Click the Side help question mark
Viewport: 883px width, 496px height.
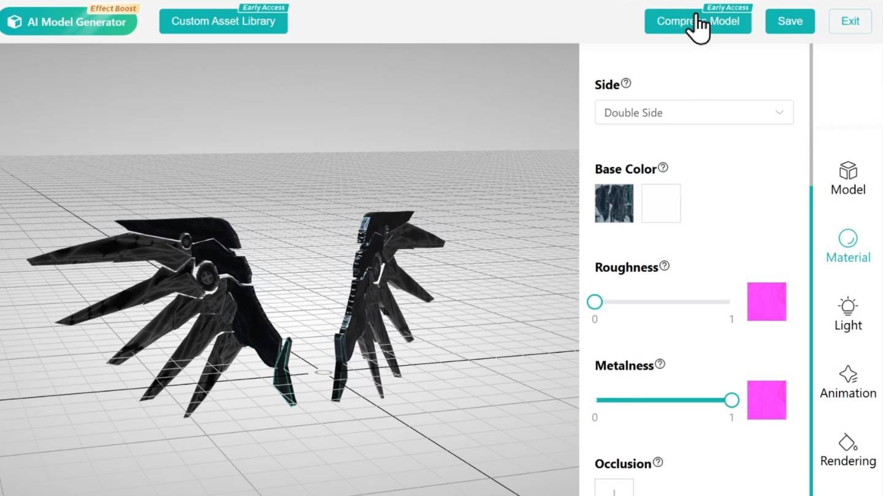click(x=625, y=84)
